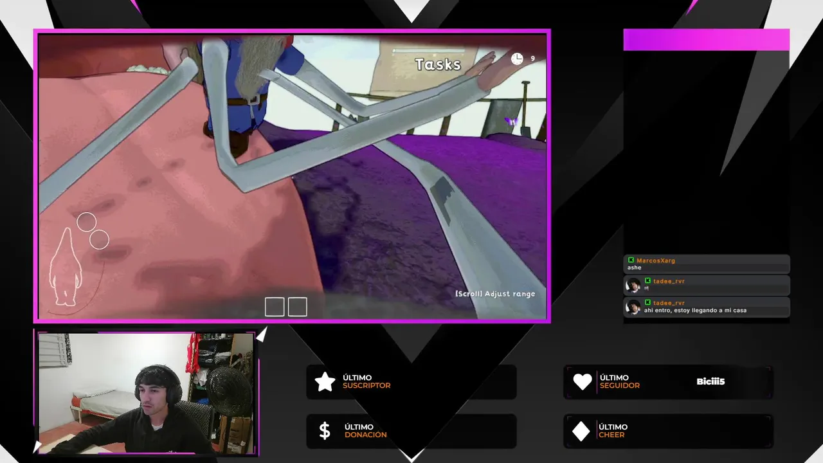Click the upper circle above the gnome silhouette
The height and width of the screenshot is (463, 823).
(86, 222)
